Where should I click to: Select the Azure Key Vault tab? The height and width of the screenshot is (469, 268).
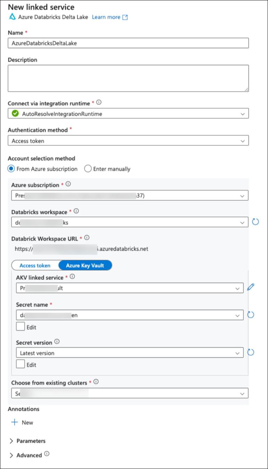(85, 265)
